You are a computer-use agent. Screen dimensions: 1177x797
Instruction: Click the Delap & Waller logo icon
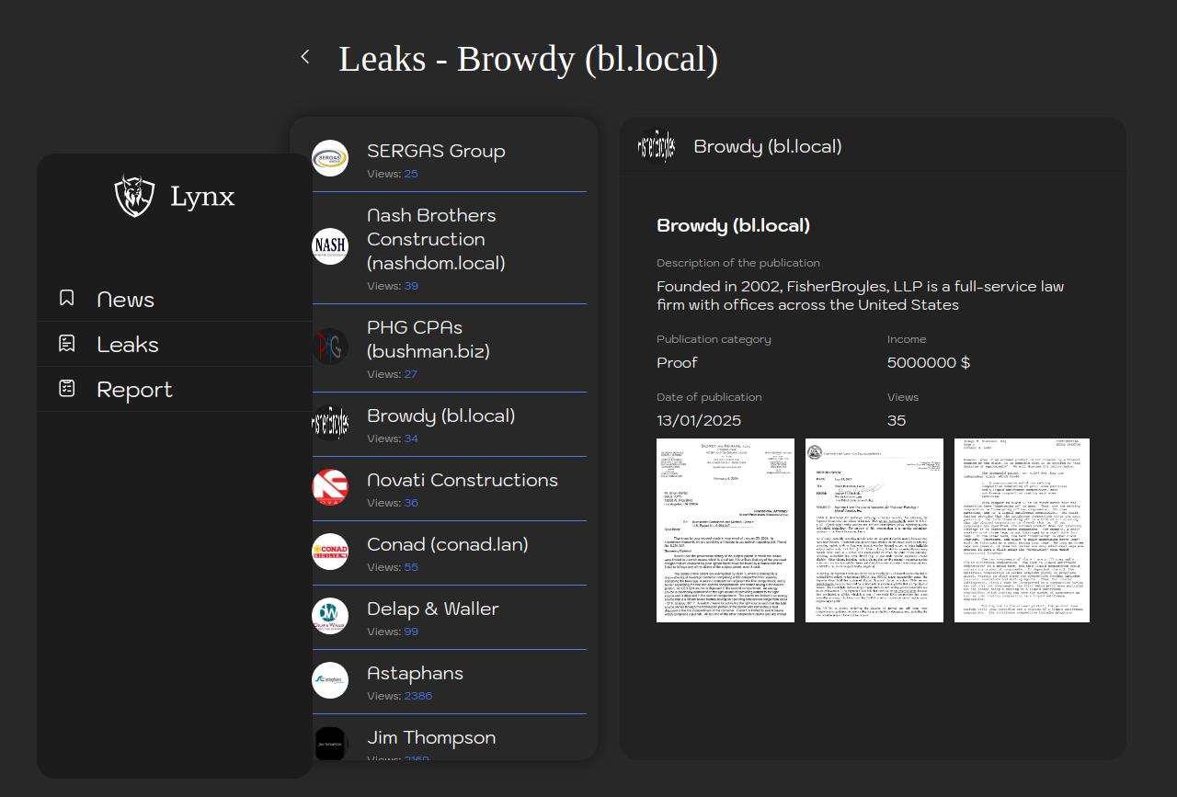pyautogui.click(x=330, y=616)
